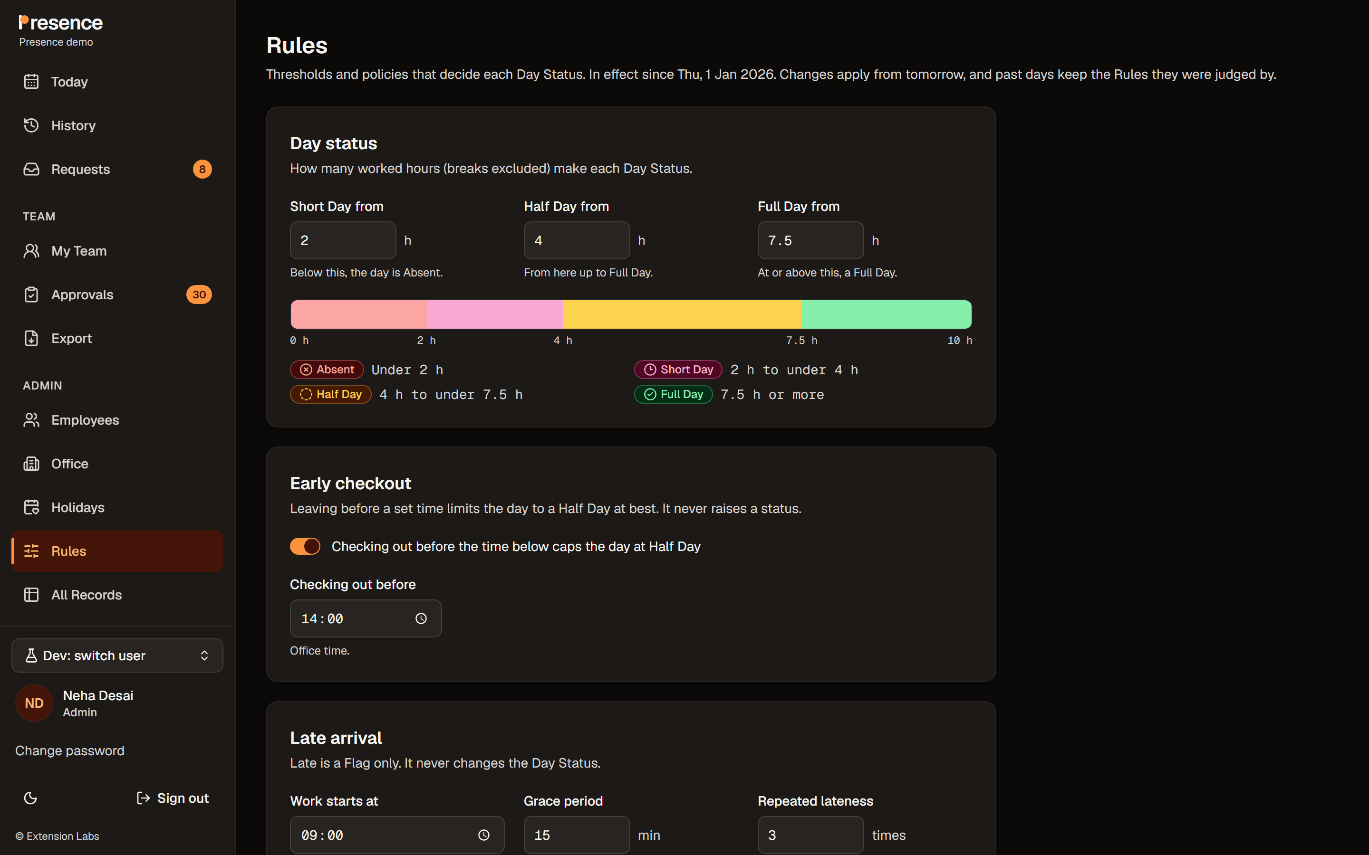The height and width of the screenshot is (855, 1369).
Task: Click the yellow Half Day bar segment
Action: click(682, 314)
